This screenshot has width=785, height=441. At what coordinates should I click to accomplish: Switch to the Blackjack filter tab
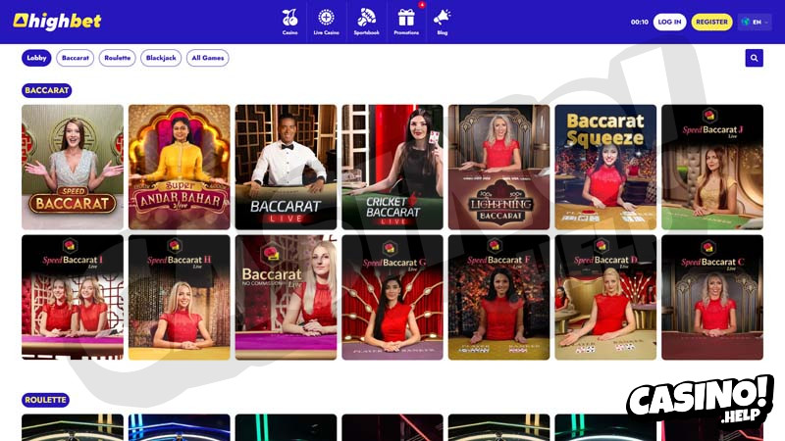[161, 58]
